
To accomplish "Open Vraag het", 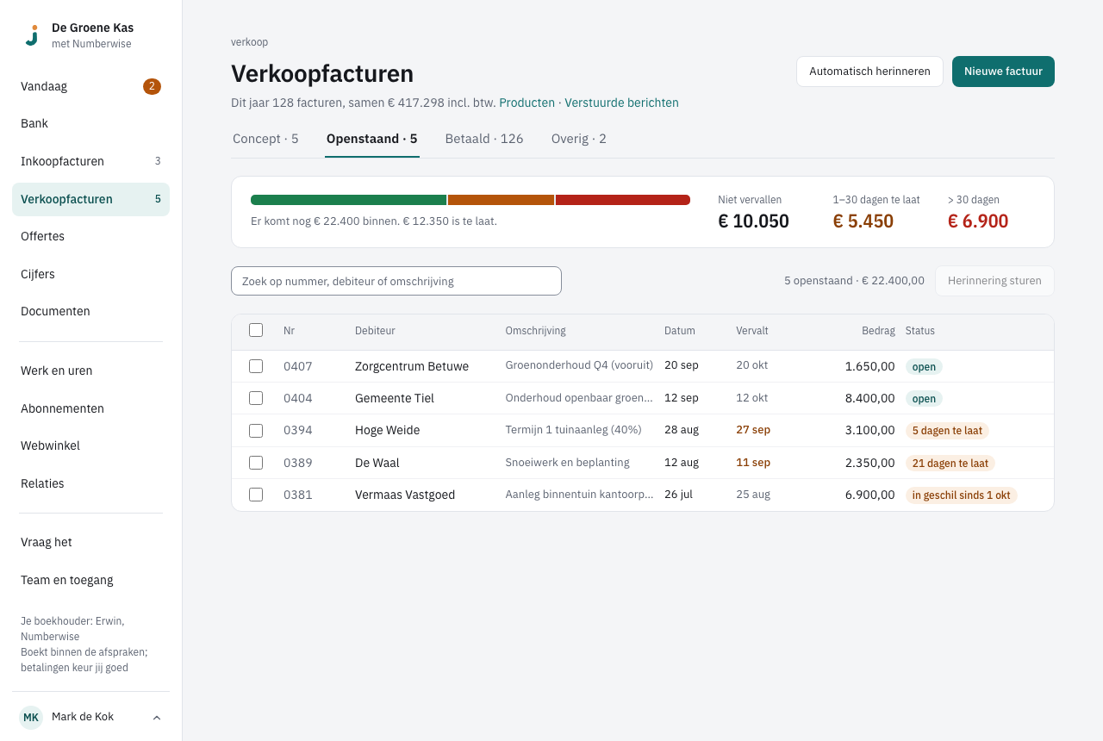I will click(x=90, y=542).
